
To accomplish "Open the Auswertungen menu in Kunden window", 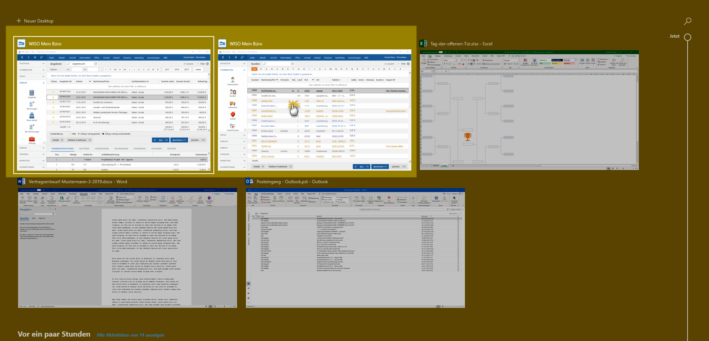I will (x=354, y=58).
